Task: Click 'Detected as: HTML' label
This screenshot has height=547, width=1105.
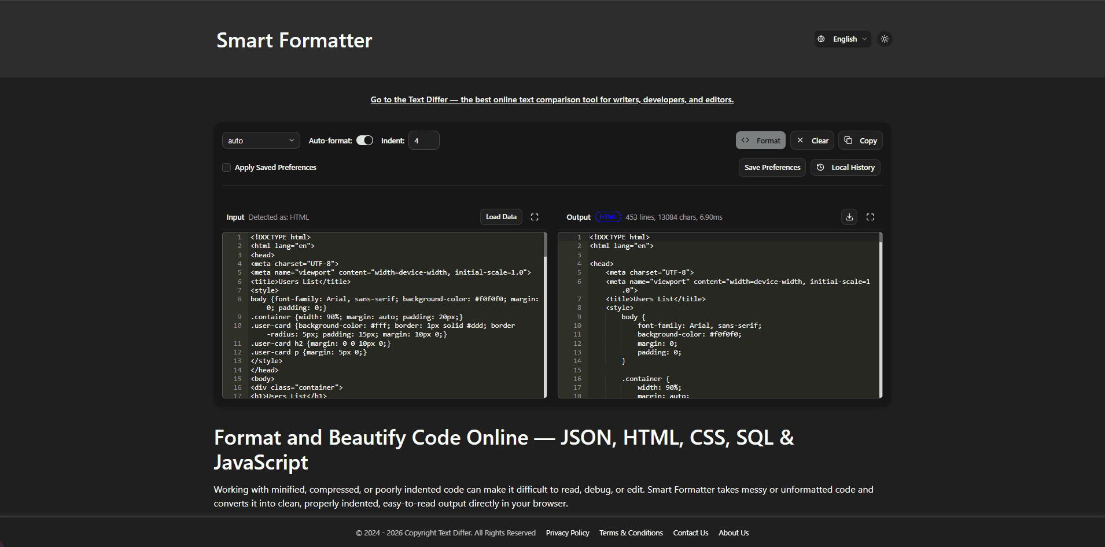Action: click(279, 217)
